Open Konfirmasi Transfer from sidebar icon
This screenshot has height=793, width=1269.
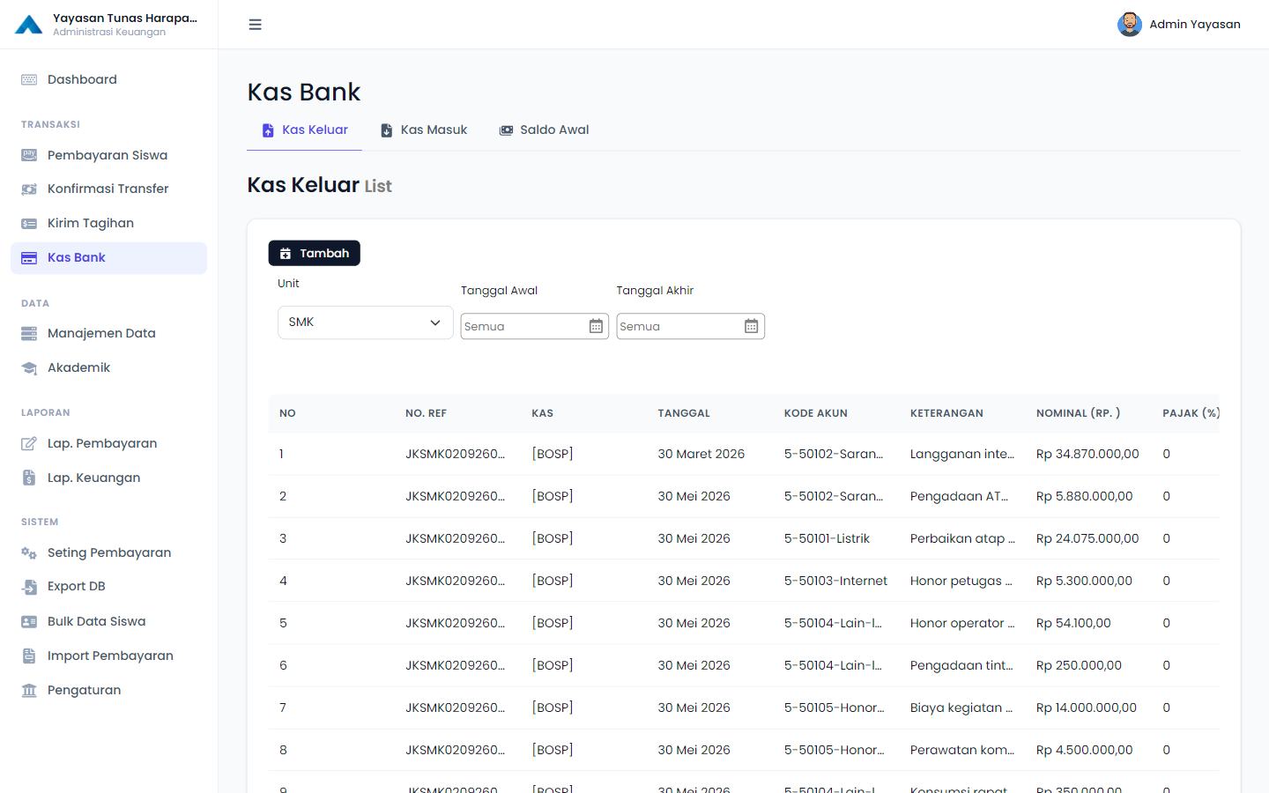click(29, 189)
